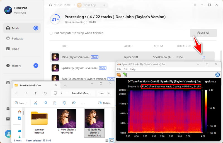
Task: Click the This PC monitor icon in address bar
Action: click(55, 93)
